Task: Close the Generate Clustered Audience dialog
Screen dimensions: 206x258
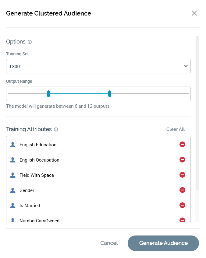Action: click(x=194, y=13)
